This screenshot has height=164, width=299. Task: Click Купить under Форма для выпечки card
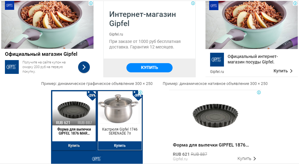pos(74,146)
